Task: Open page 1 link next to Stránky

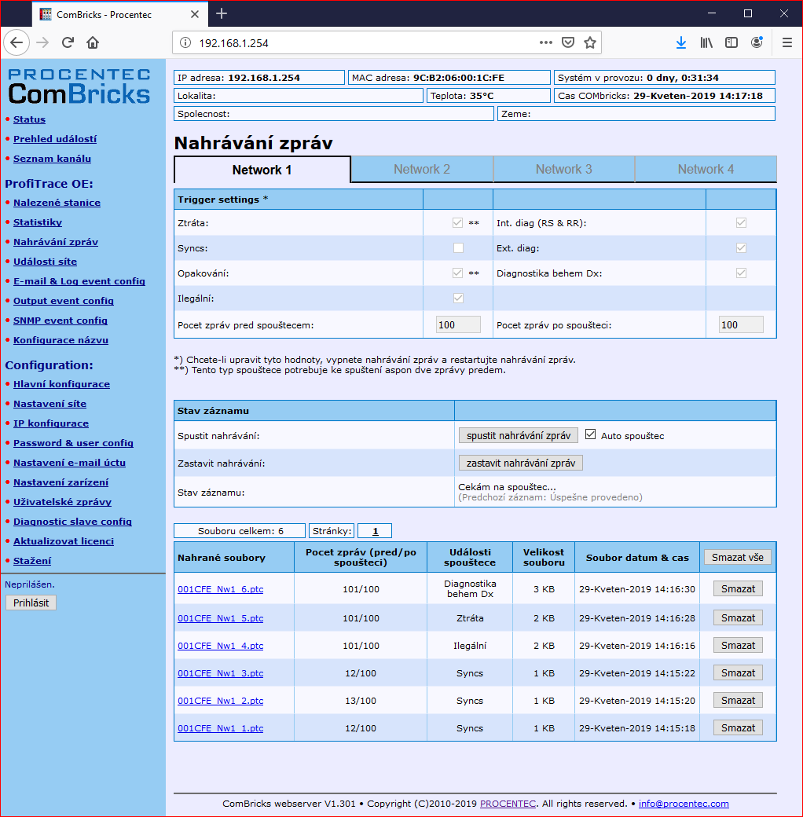Action: [376, 531]
